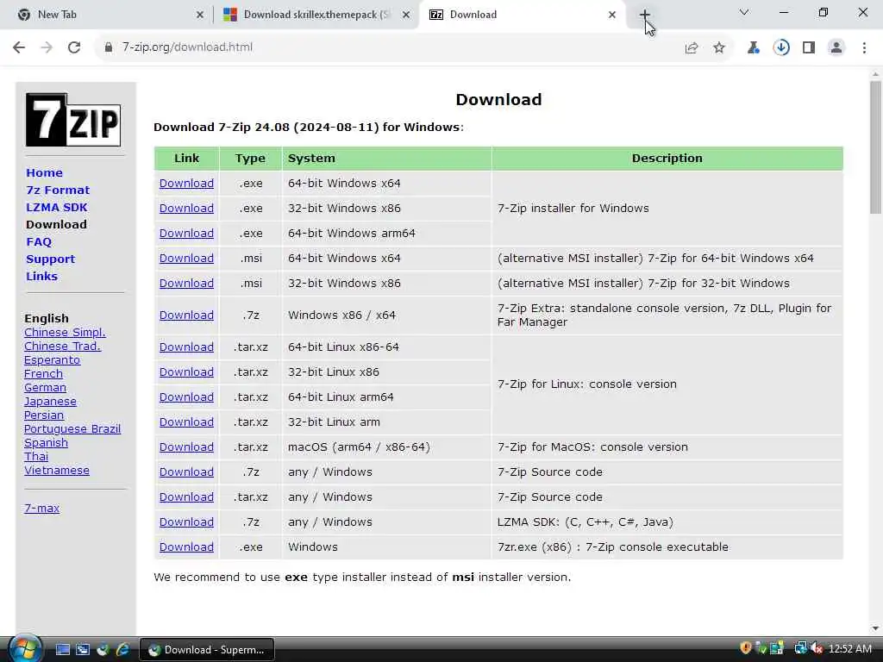Viewport: 883px width, 662px height.
Task: Toggle the side panel icon
Action: coord(809,48)
